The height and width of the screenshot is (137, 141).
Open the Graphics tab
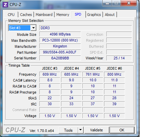coord(94,15)
